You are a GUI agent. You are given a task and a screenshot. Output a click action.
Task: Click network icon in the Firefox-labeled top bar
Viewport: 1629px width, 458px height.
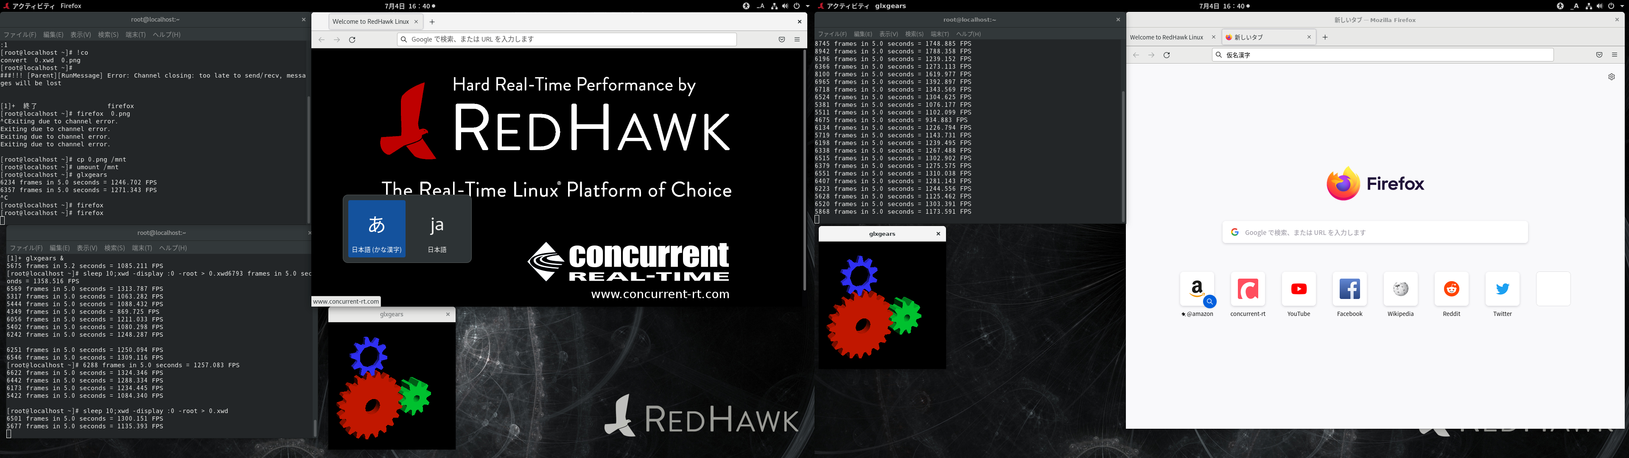[x=774, y=6]
